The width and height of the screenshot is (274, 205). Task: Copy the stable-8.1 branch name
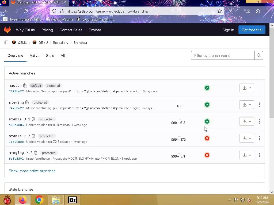click(33, 119)
